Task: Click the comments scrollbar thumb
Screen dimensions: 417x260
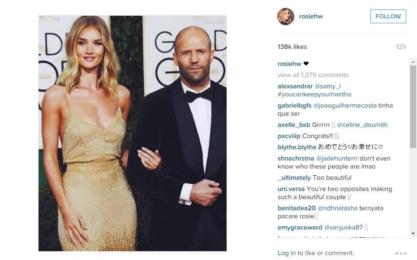Action: point(413,107)
